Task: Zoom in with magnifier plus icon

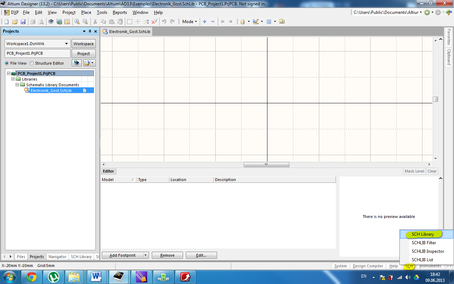Action: pos(77,22)
